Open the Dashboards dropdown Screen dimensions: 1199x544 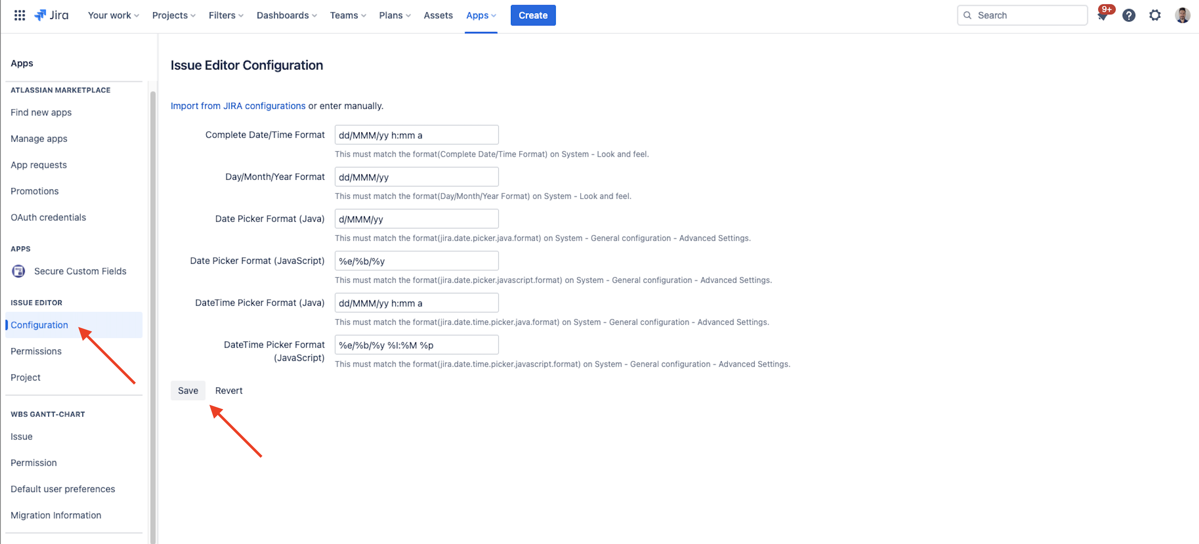[x=286, y=15]
